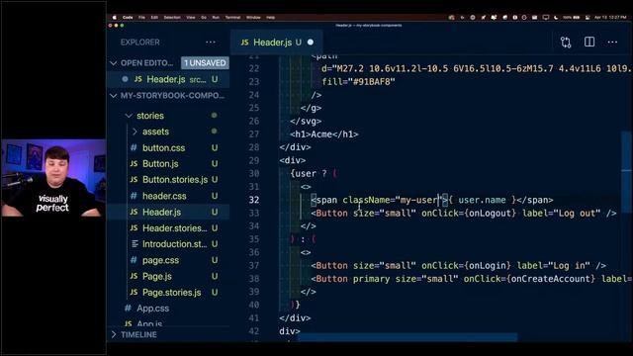Open Button.js file
The image size is (633, 356).
[160, 164]
